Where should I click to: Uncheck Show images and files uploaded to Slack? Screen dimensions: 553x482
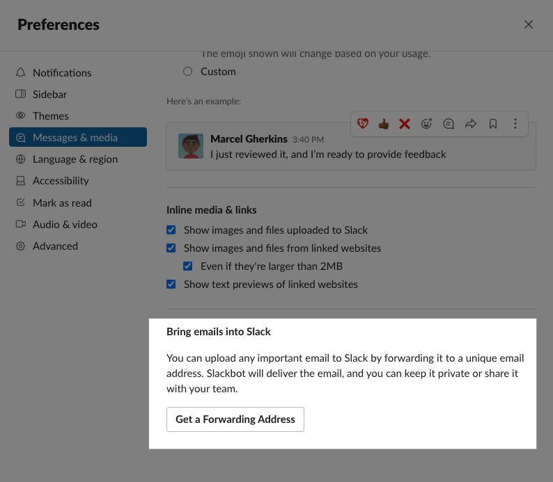[171, 230]
